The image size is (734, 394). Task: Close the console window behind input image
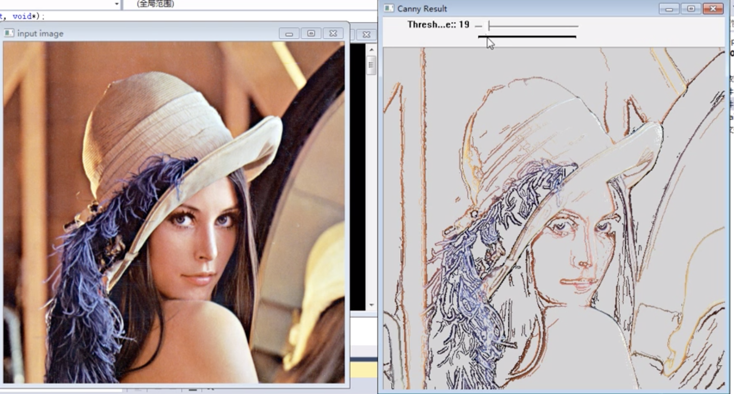pos(366,34)
